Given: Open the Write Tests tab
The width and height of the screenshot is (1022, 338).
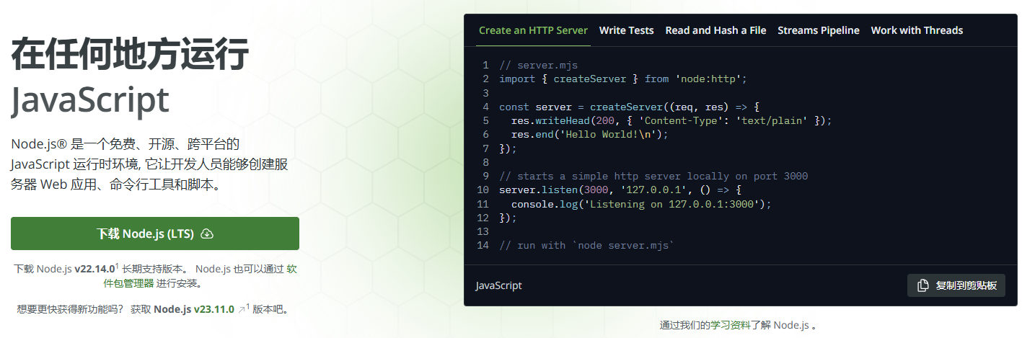Looking at the screenshot, I should click(626, 30).
